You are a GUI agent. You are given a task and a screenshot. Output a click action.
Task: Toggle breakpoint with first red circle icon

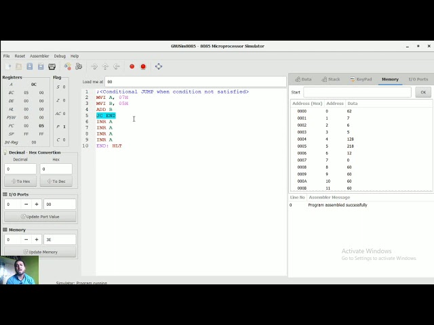pyautogui.click(x=132, y=66)
